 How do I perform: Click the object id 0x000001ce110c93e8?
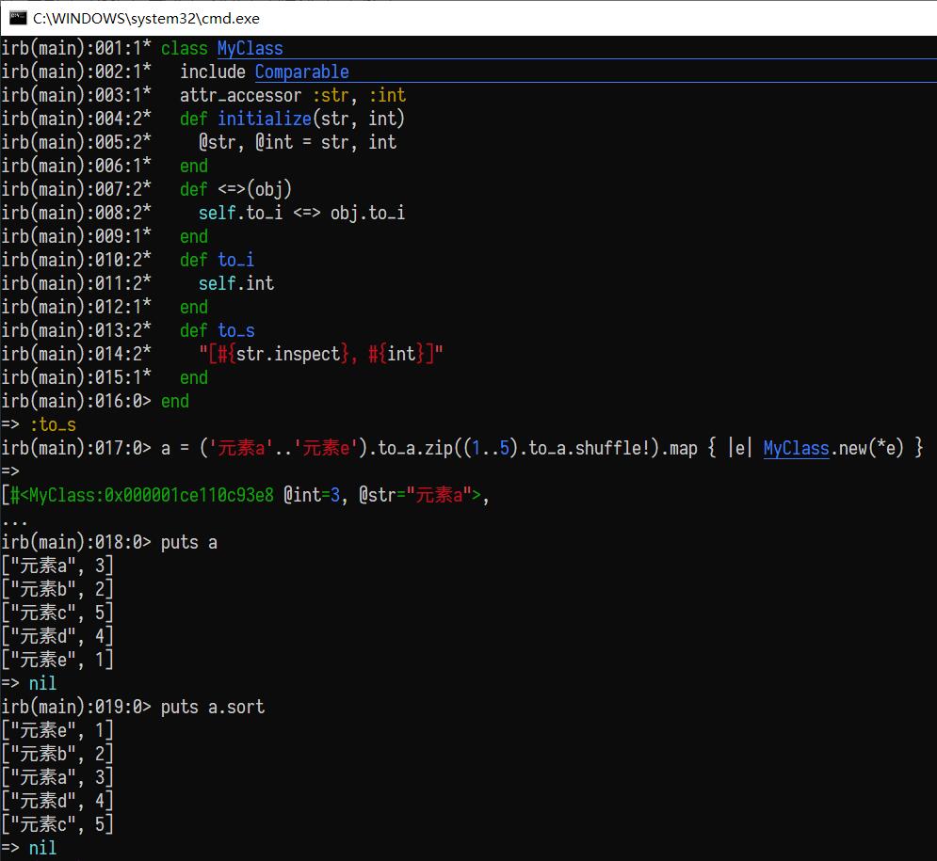189,496
